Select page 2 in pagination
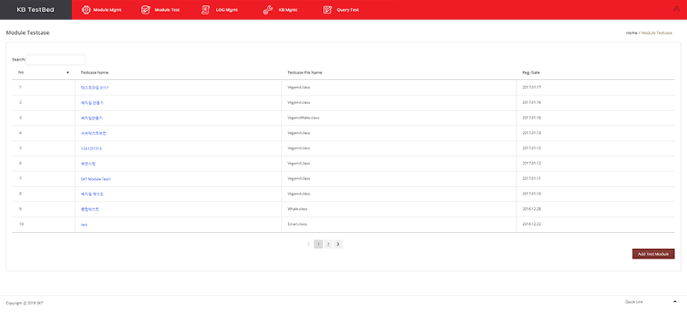Viewport: 687px width, 313px height. coord(328,244)
